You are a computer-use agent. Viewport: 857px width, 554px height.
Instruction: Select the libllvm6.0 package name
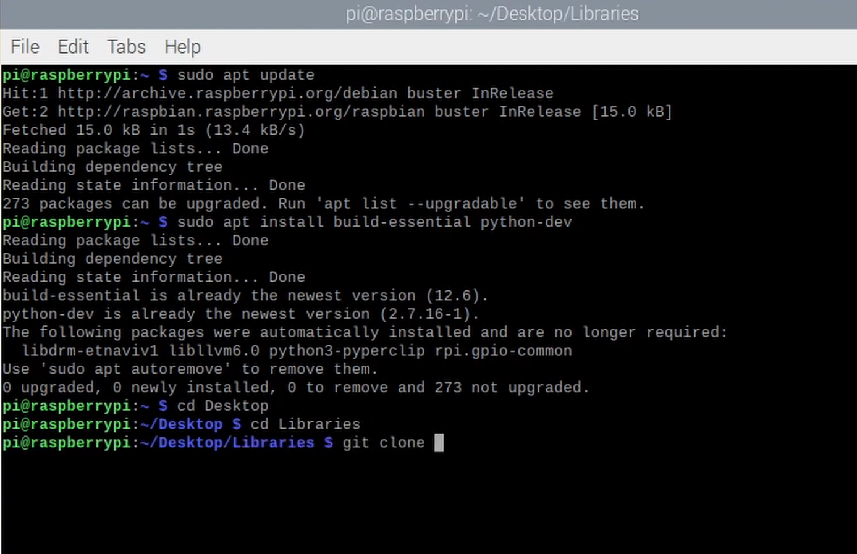coord(219,350)
